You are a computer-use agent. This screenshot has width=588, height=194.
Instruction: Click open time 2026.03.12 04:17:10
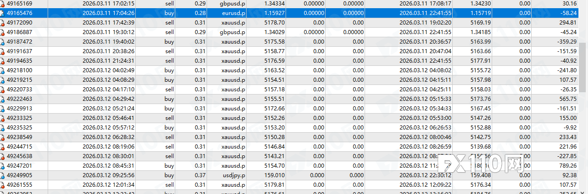tap(108, 90)
